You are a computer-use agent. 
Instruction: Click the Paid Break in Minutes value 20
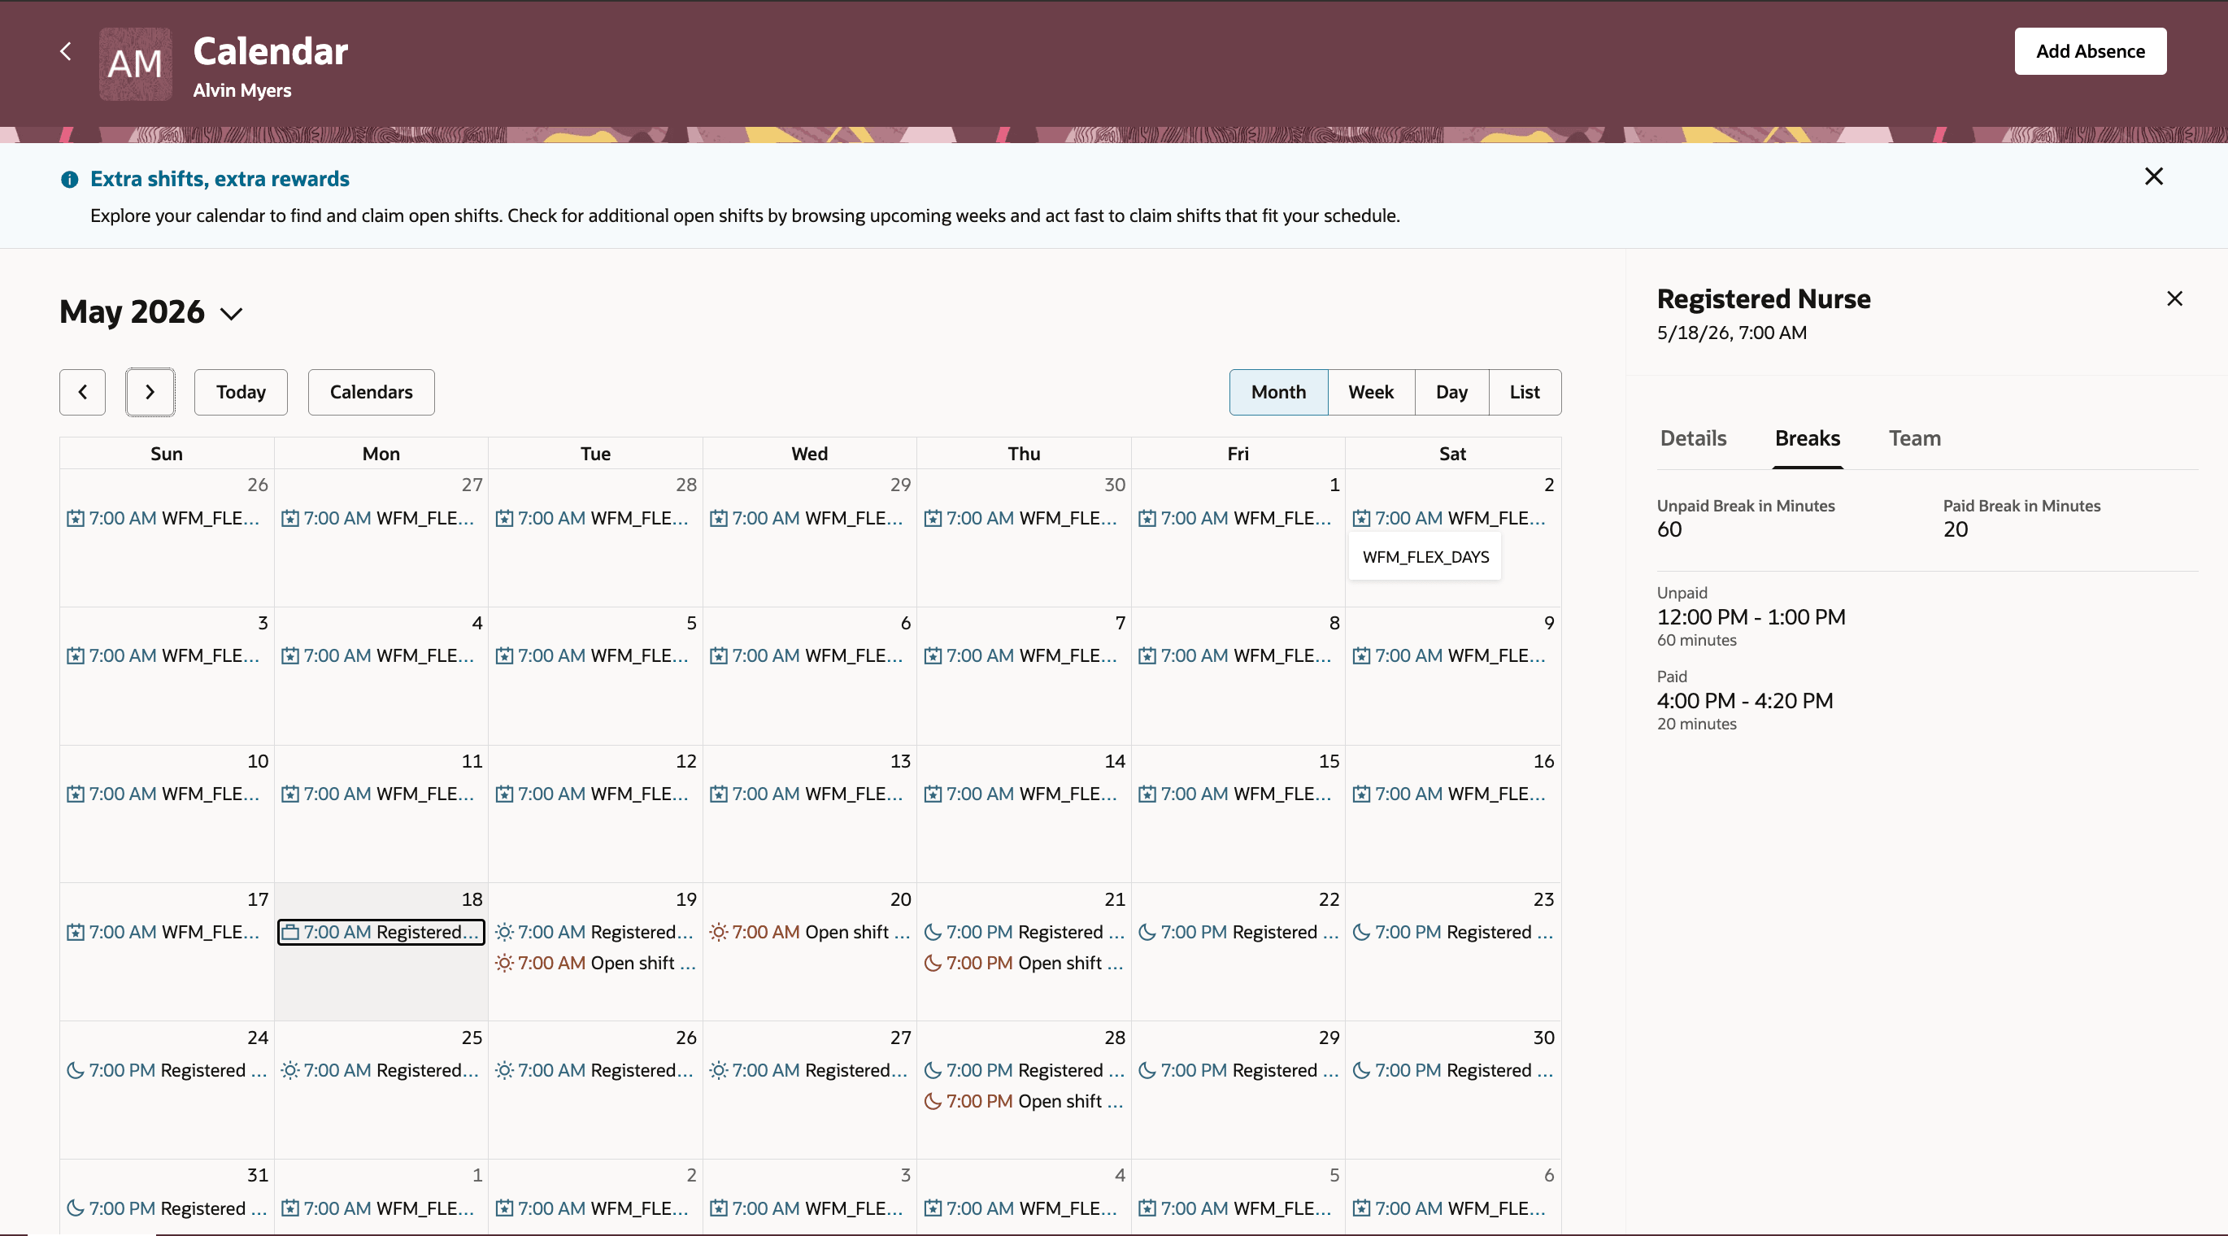(1955, 529)
